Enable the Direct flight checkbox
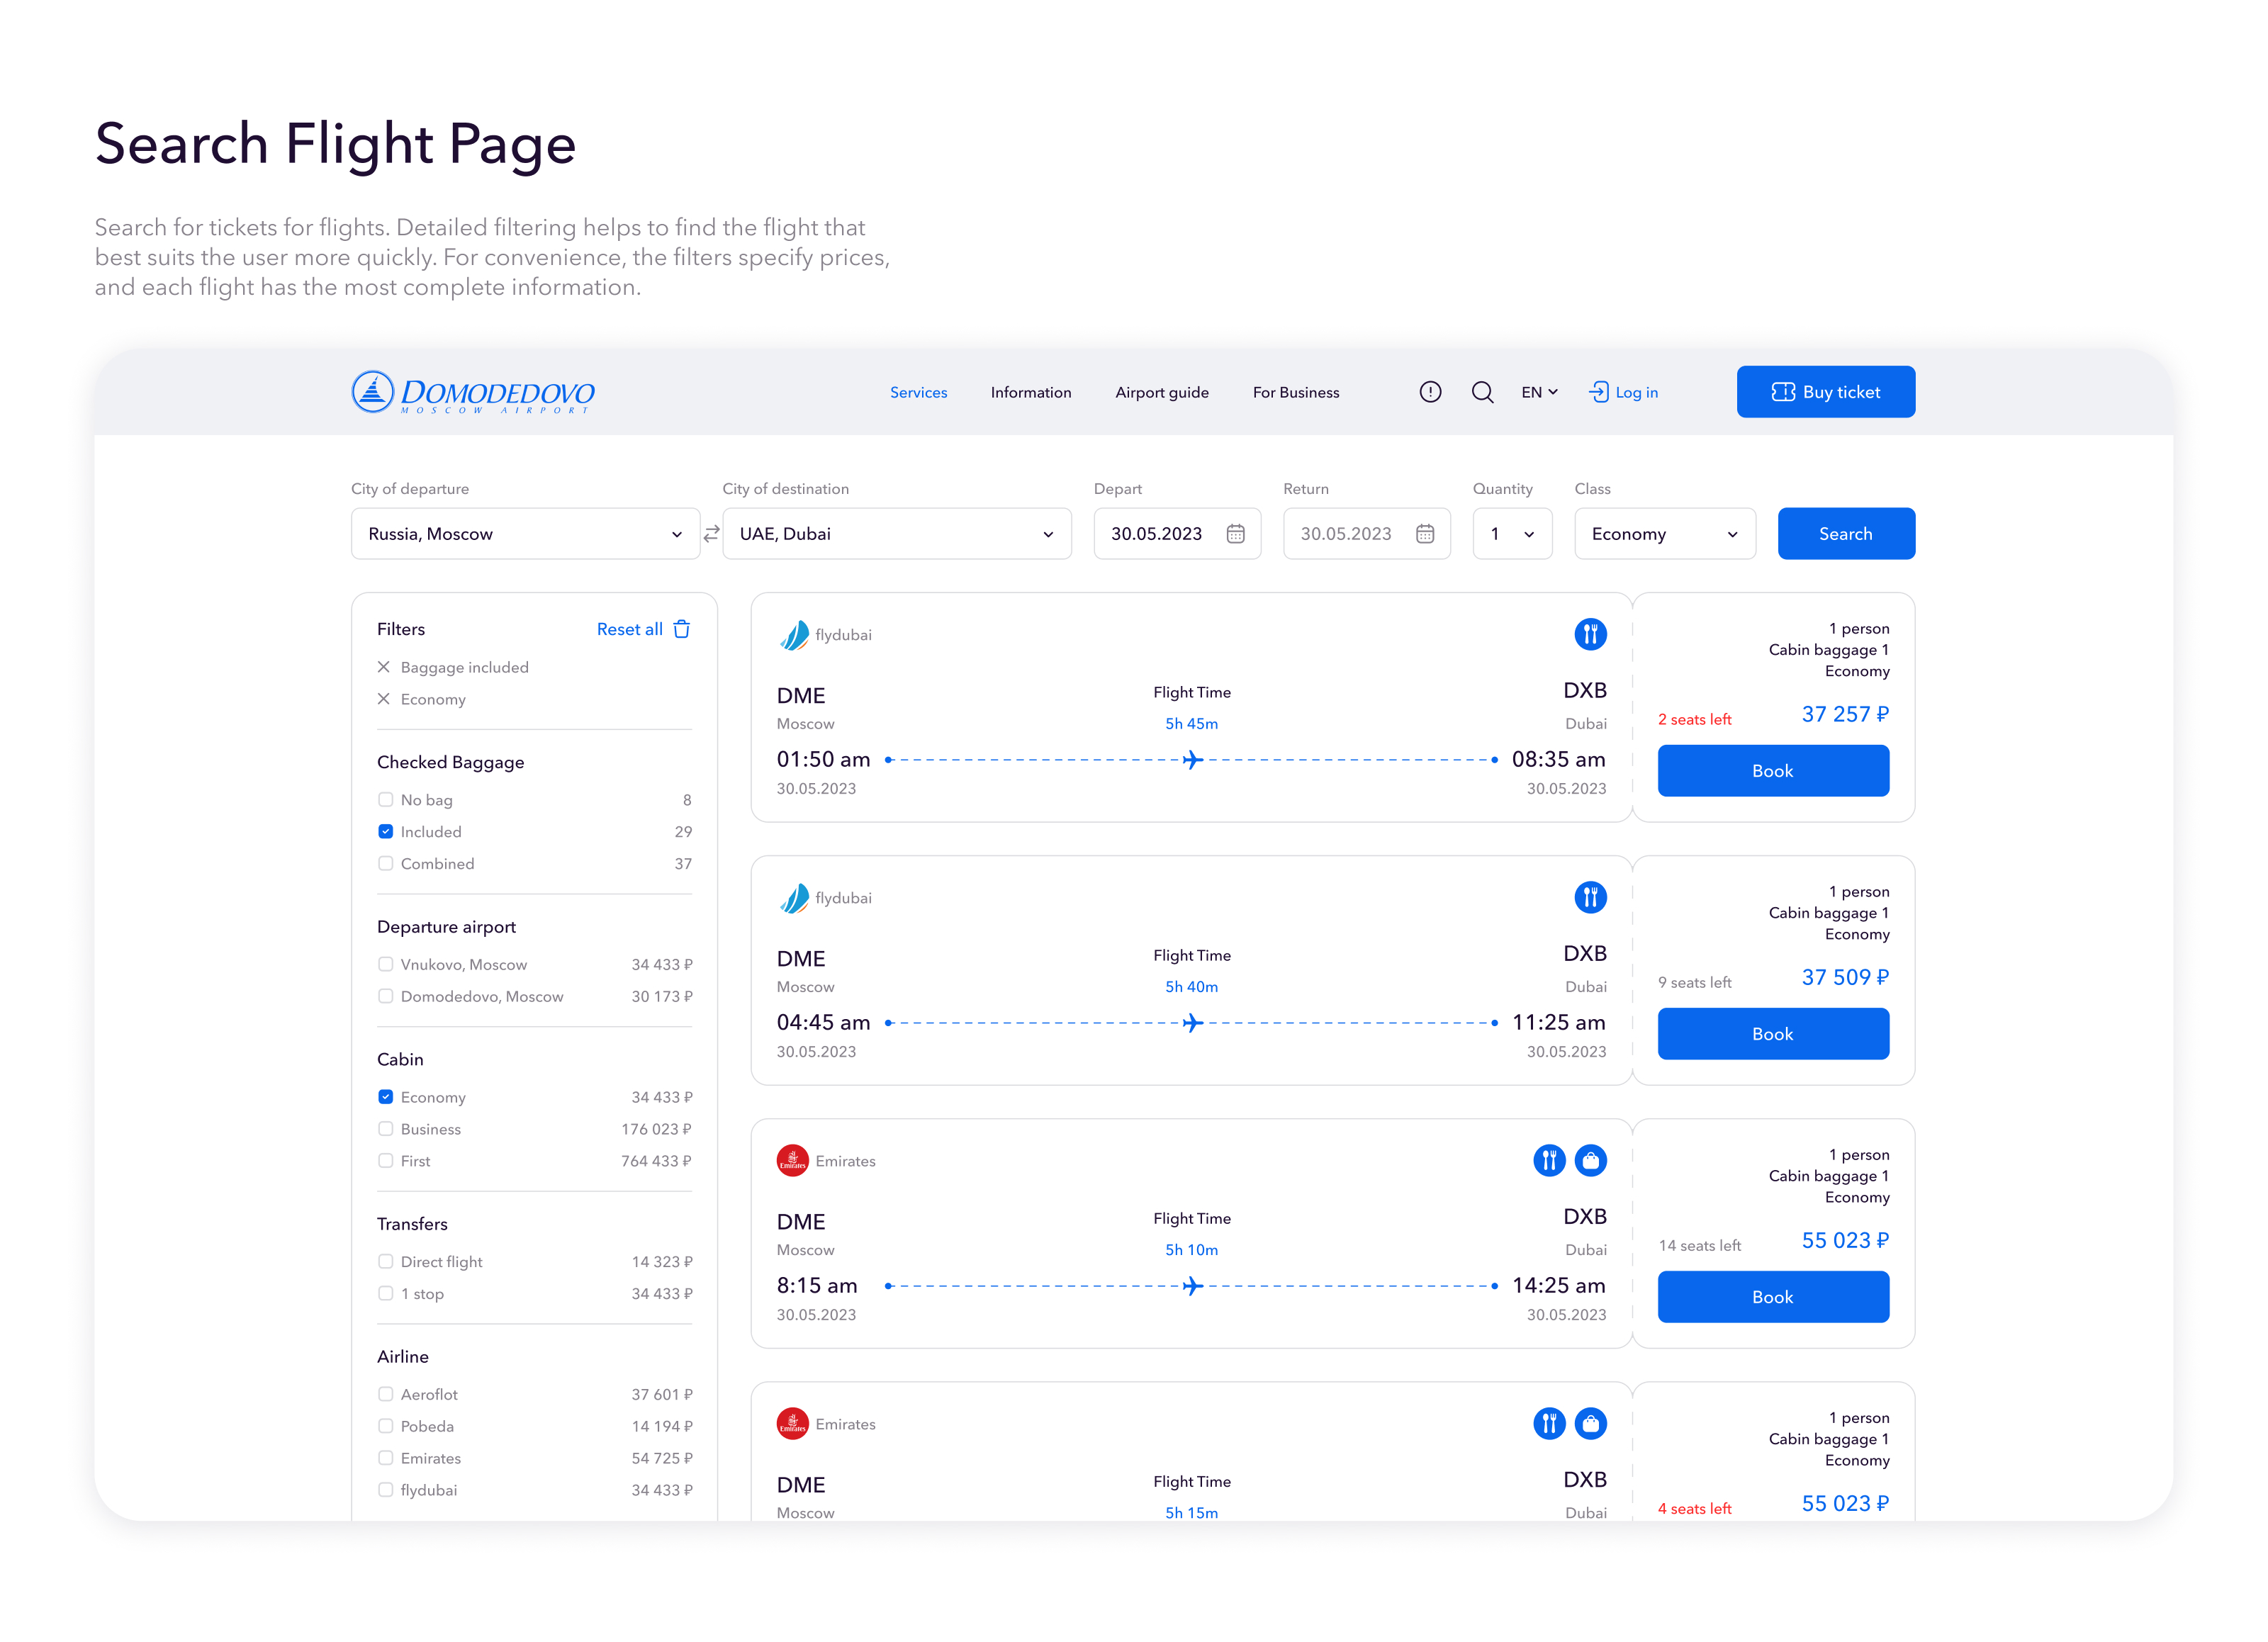2268x1642 pixels. (386, 1262)
